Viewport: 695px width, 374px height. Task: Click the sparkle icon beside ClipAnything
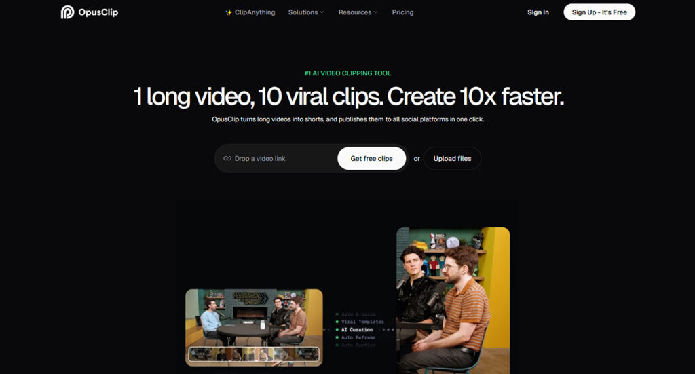(x=229, y=12)
